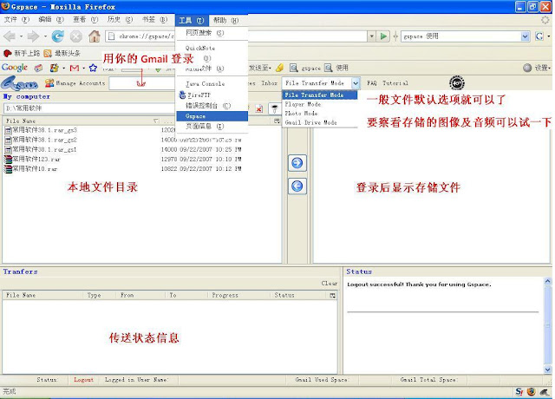Click Clear in the Transfers panel
The width and height of the screenshot is (555, 399).
329,284
